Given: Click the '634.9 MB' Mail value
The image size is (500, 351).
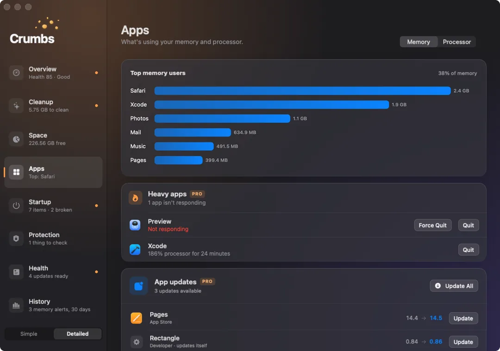Looking at the screenshot, I should pos(244,132).
